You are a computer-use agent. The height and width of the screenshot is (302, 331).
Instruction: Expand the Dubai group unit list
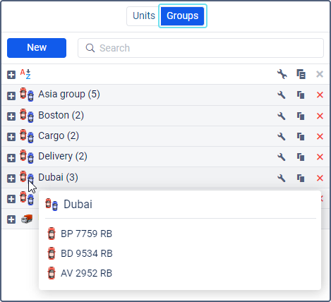[11, 179]
